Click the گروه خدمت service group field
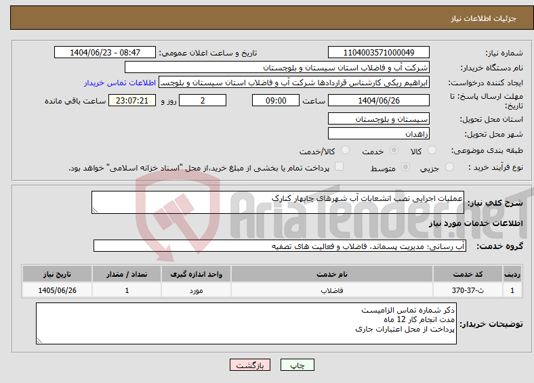The image size is (534, 383). [x=280, y=246]
